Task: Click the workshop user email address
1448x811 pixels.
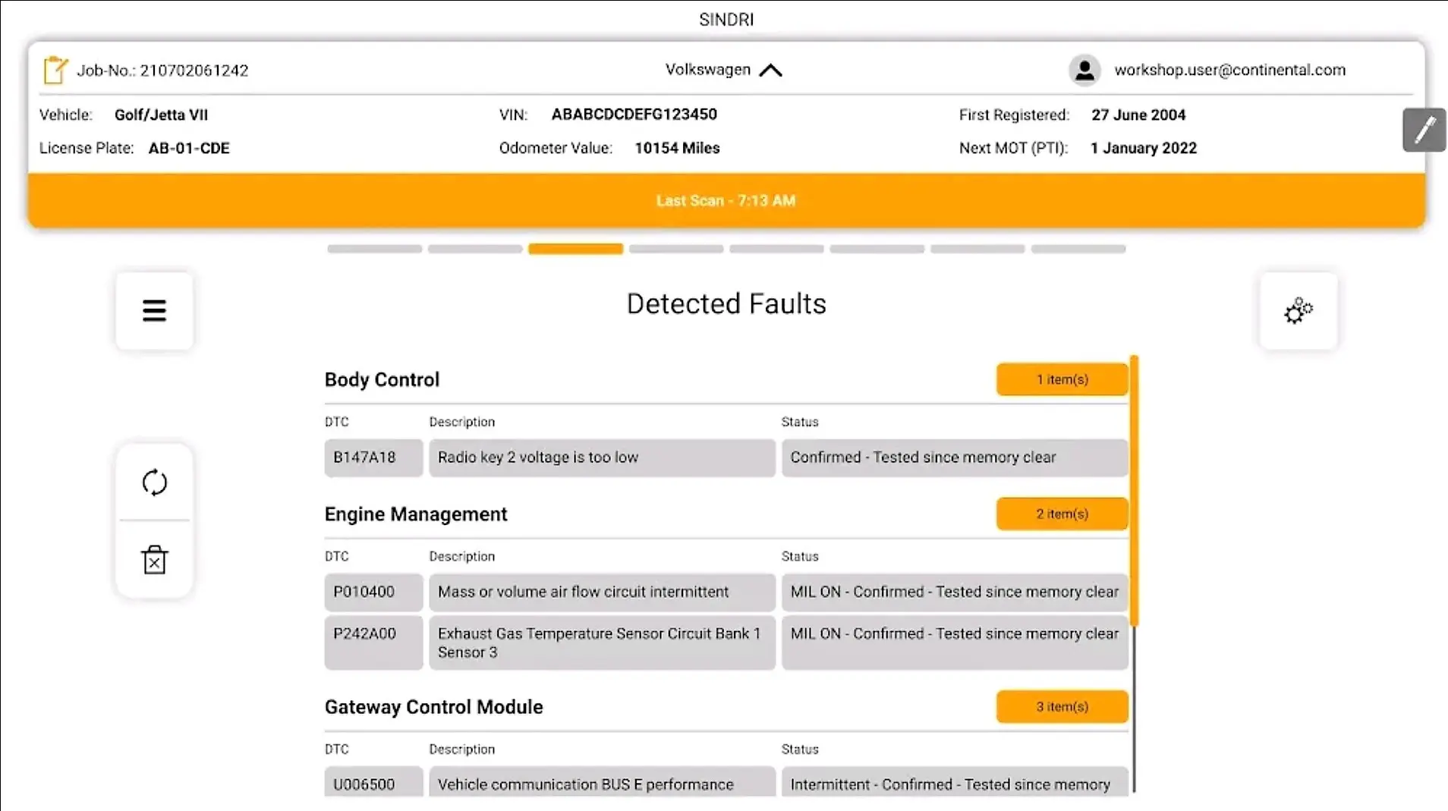Action: click(1229, 70)
